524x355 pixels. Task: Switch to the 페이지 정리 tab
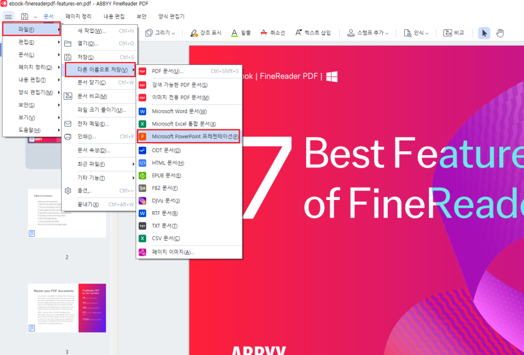[x=78, y=16]
